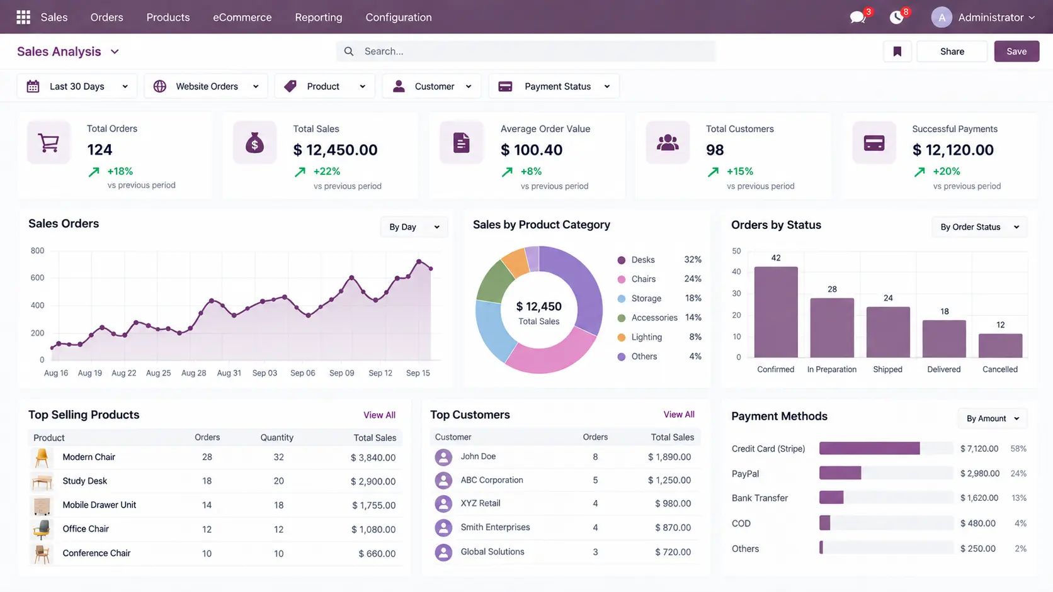
Task: Click the search magnifier icon
Action: tap(349, 52)
